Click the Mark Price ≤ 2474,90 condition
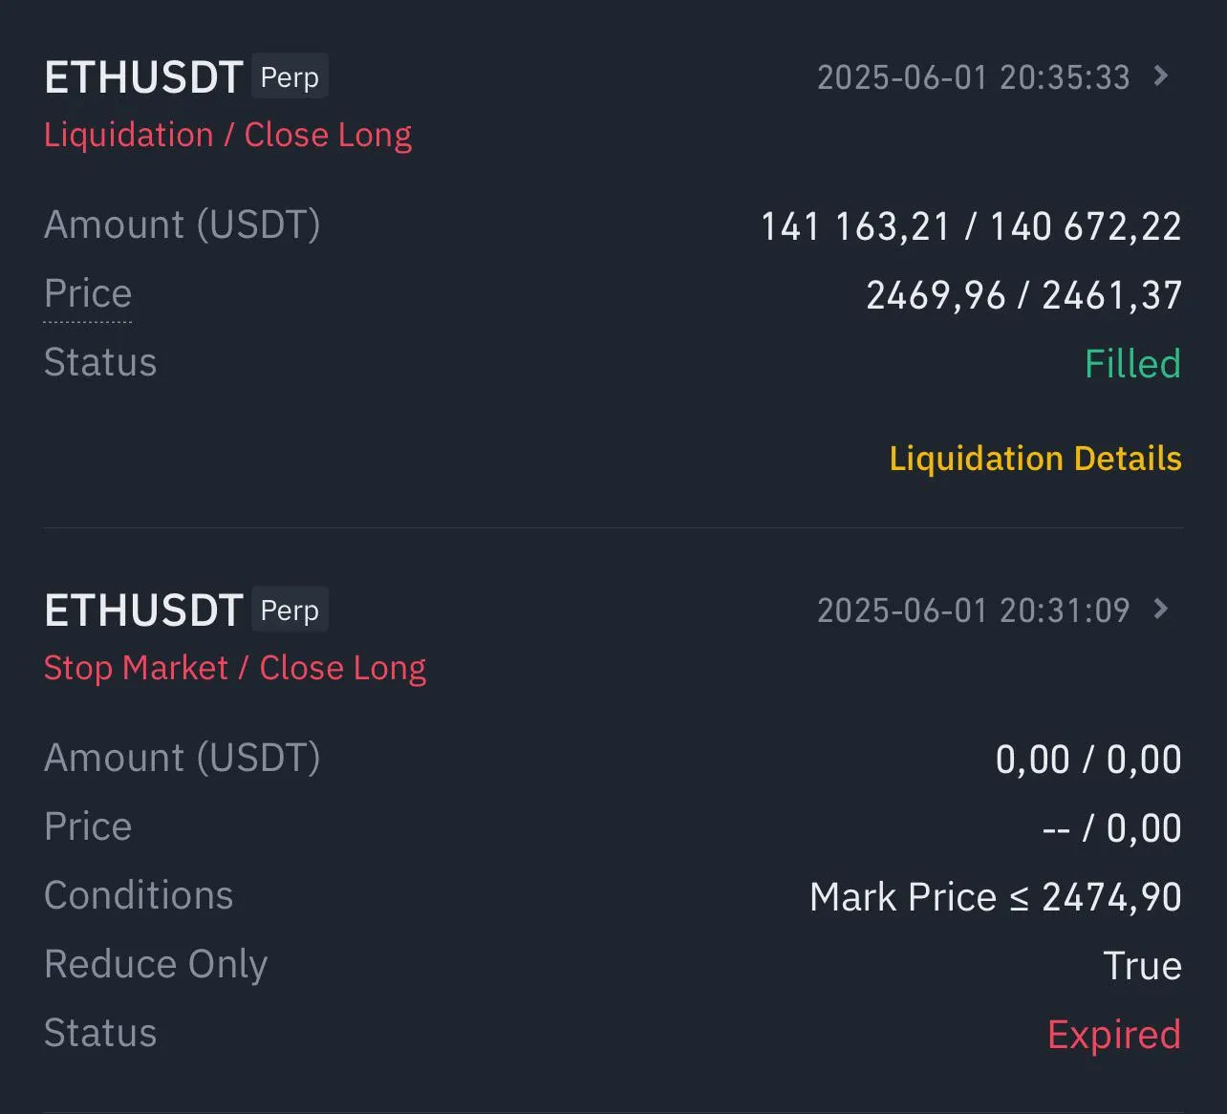 click(x=995, y=897)
